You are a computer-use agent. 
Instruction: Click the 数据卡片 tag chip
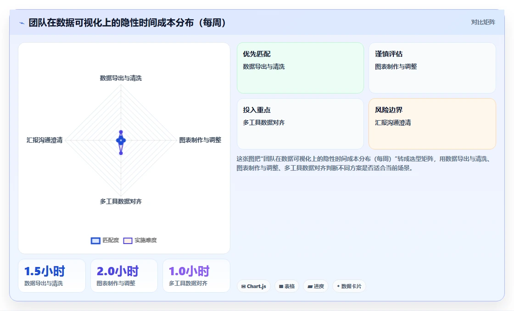click(x=349, y=286)
